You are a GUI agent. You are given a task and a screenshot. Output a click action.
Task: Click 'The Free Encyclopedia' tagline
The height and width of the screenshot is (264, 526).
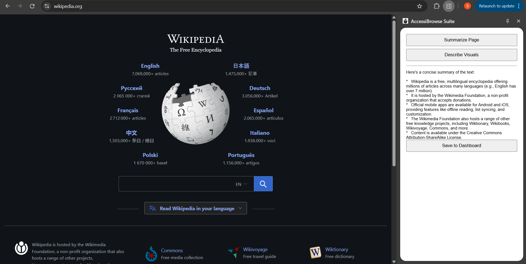click(196, 50)
